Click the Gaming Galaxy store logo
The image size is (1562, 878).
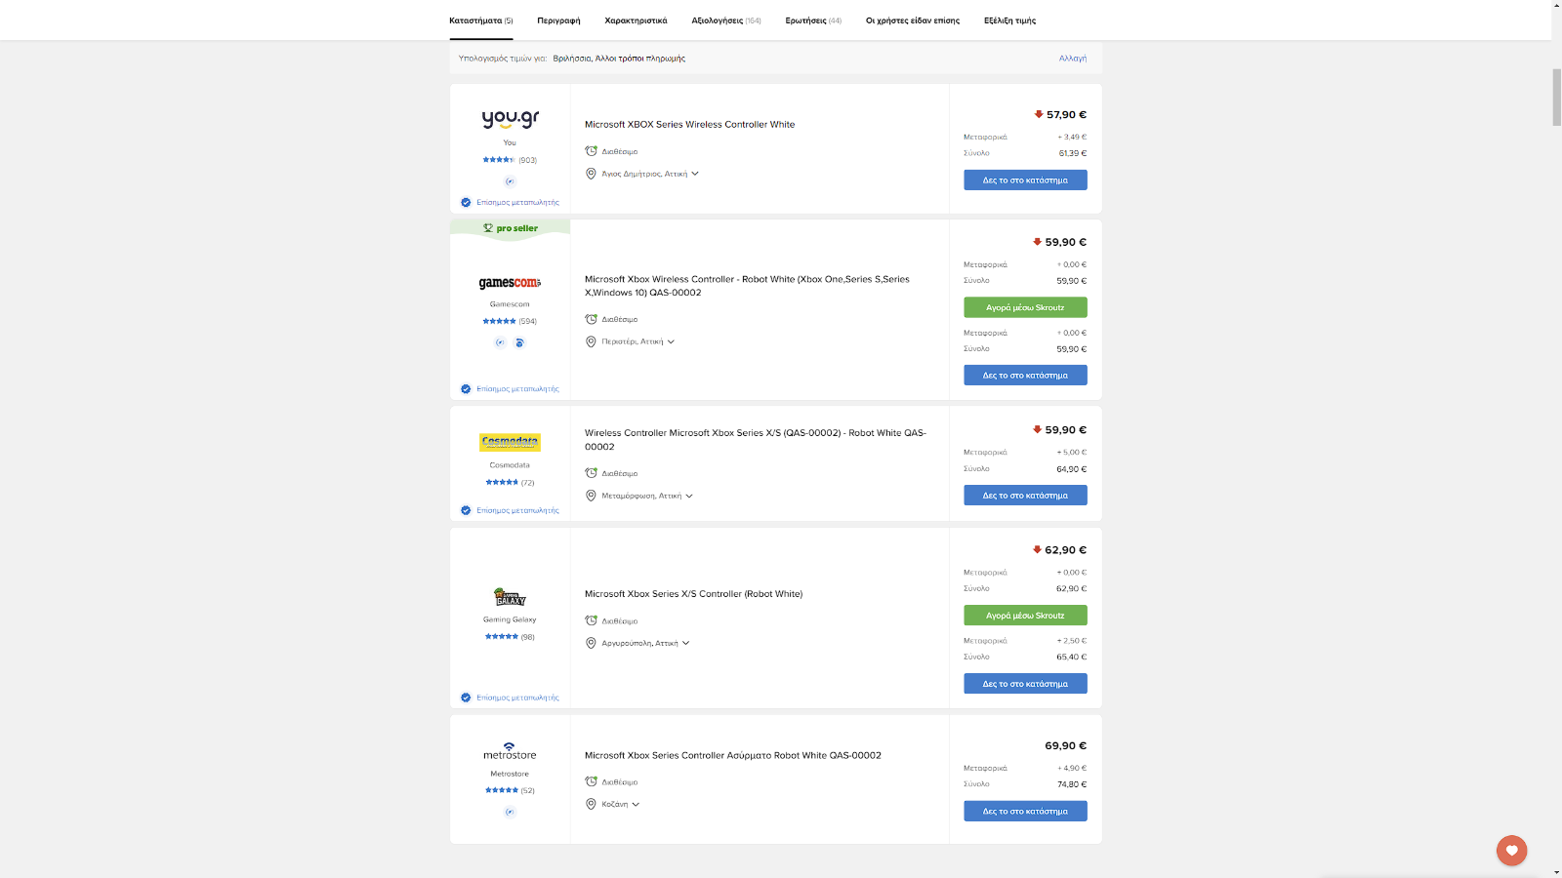(x=510, y=597)
